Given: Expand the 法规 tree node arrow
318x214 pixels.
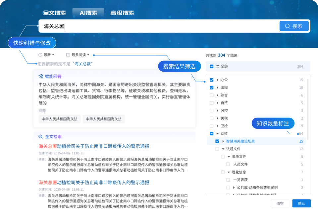Looking at the screenshot, I should click(217, 88).
